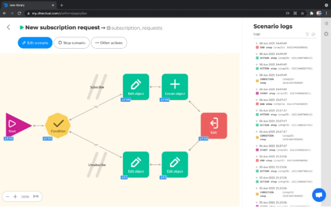Expand the 06-Jun CONDITION step log
The height and width of the screenshot is (207, 331).
coord(257,132)
